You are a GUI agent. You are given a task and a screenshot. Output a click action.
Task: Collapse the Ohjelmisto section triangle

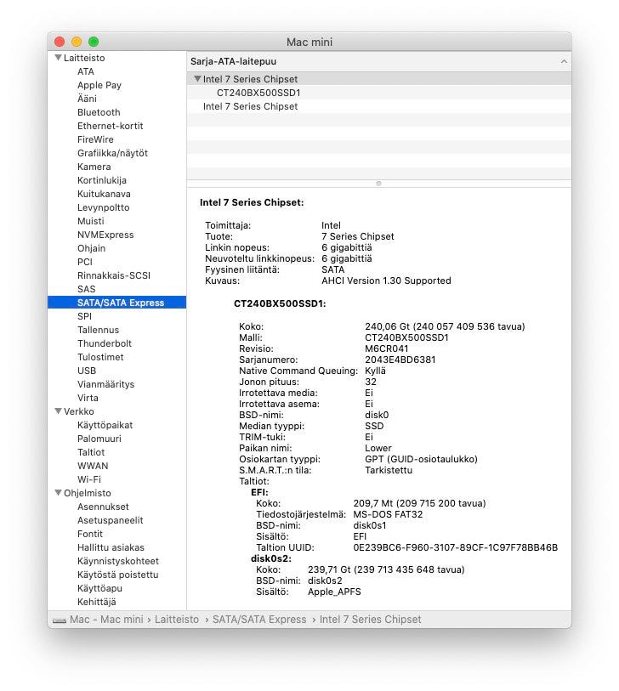click(x=58, y=493)
